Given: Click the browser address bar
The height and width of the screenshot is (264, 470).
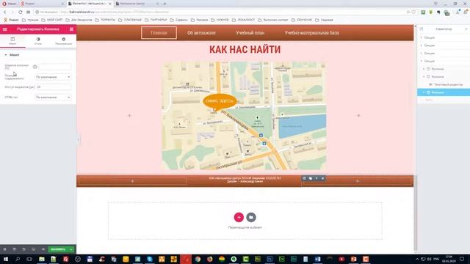Looking at the screenshot, I should (220, 12).
